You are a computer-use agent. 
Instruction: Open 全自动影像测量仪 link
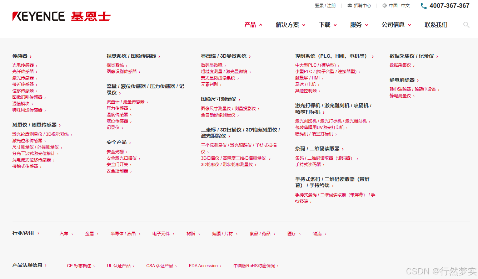point(220,115)
